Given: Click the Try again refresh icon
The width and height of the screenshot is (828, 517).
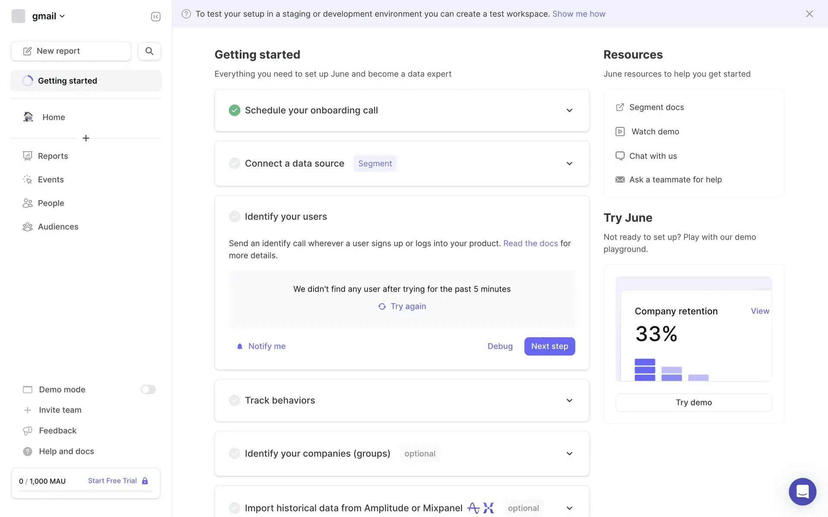Looking at the screenshot, I should pos(382,306).
